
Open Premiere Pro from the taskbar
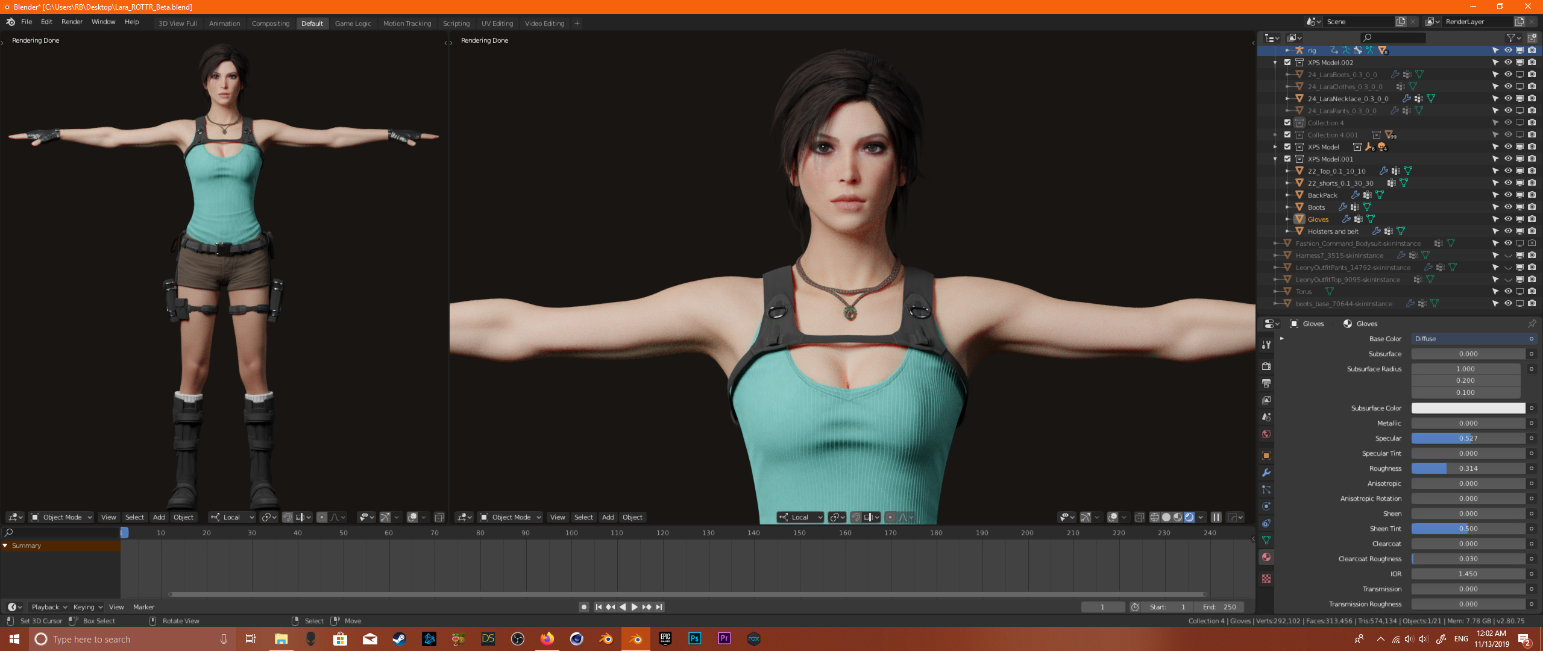point(724,639)
